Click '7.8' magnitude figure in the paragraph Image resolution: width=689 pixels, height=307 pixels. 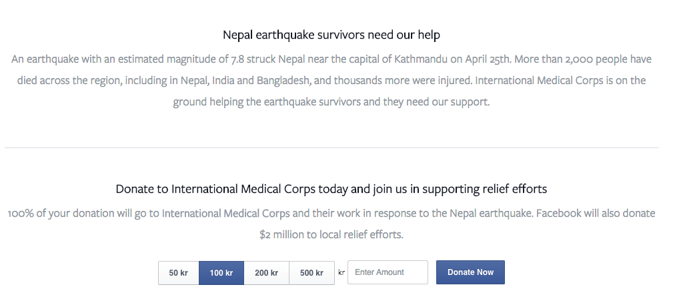[x=237, y=59]
